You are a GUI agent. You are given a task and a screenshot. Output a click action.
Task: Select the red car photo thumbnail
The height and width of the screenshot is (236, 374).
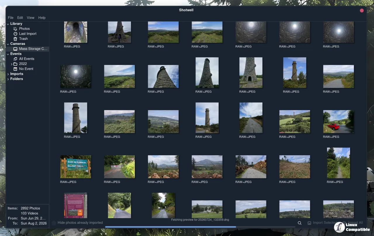(x=338, y=121)
